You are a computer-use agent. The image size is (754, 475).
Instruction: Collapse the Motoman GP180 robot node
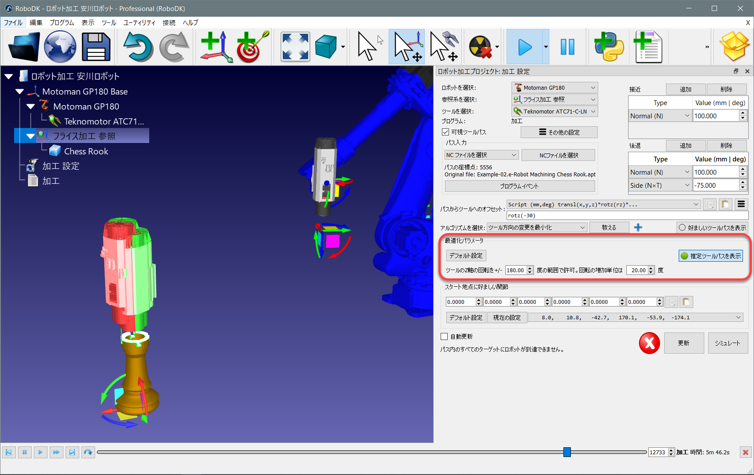tap(30, 106)
